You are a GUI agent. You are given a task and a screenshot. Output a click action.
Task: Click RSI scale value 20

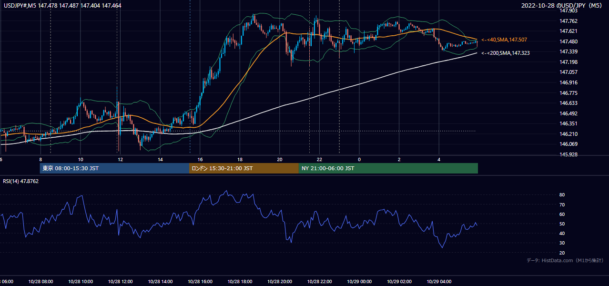[x=562, y=253]
